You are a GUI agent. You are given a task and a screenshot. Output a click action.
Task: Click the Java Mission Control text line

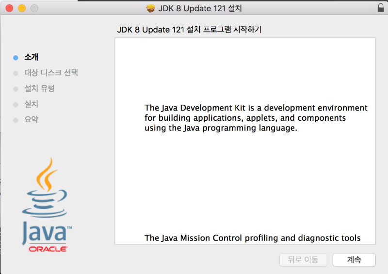252,238
